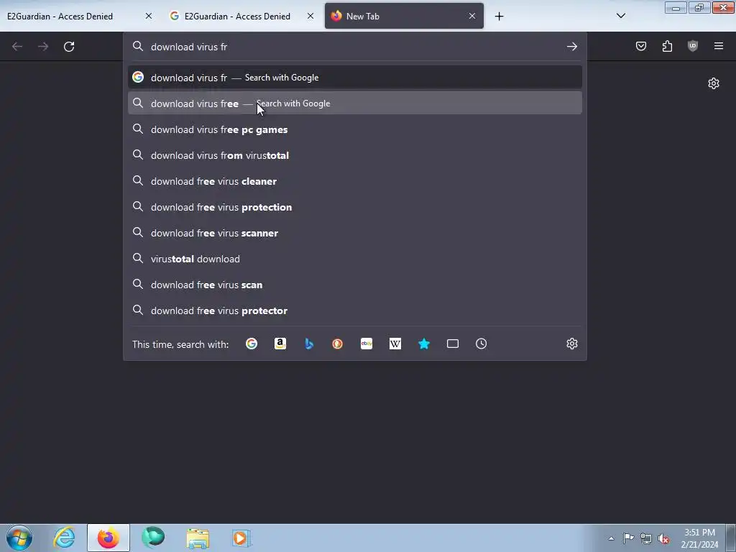Search open tabs with the tabs icon
The image size is (736, 552).
(453, 344)
